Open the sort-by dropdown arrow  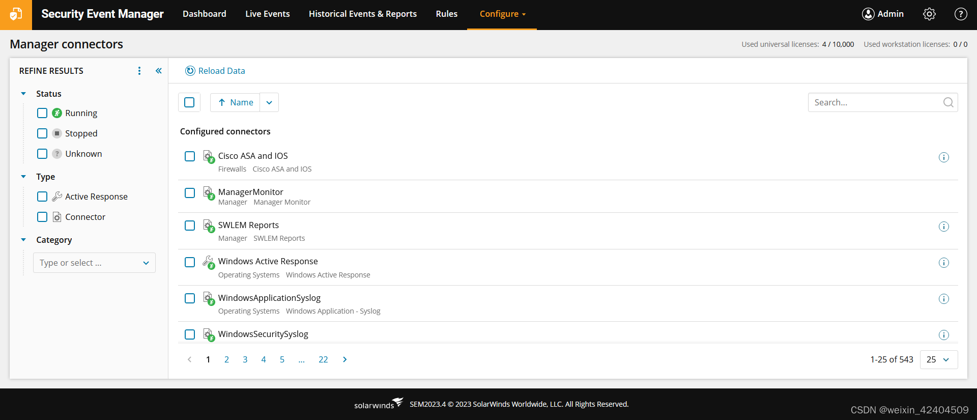pos(269,102)
